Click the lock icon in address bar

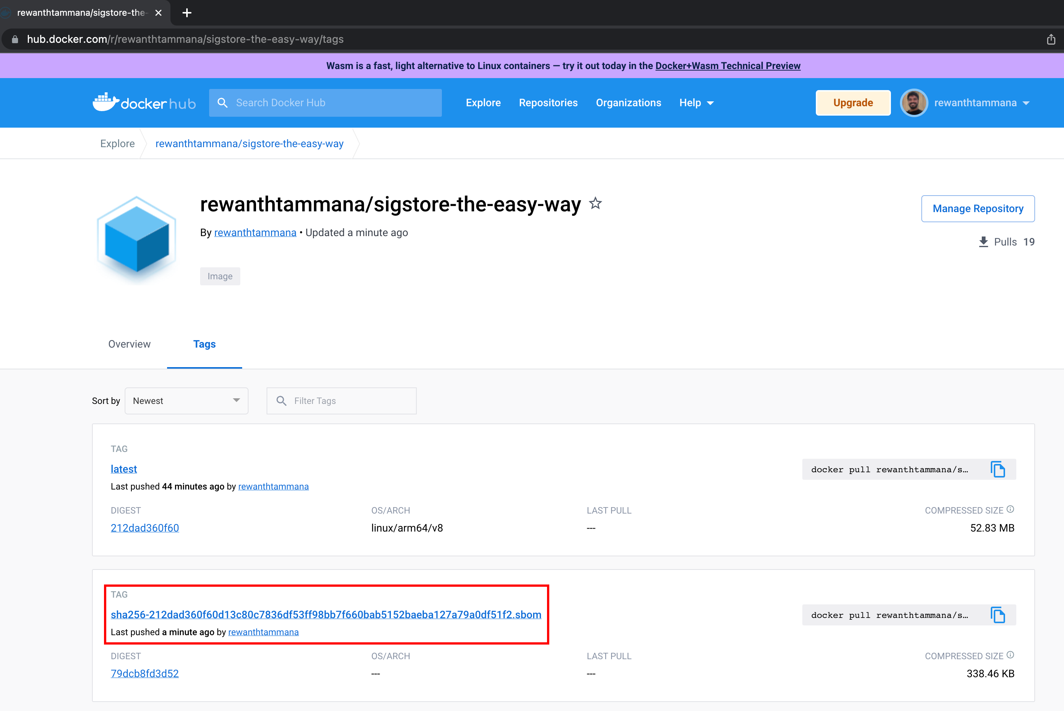15,39
